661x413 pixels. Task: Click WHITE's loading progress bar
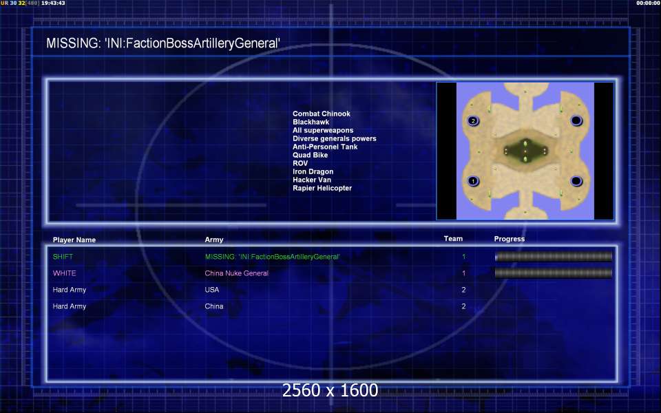pyautogui.click(x=554, y=273)
